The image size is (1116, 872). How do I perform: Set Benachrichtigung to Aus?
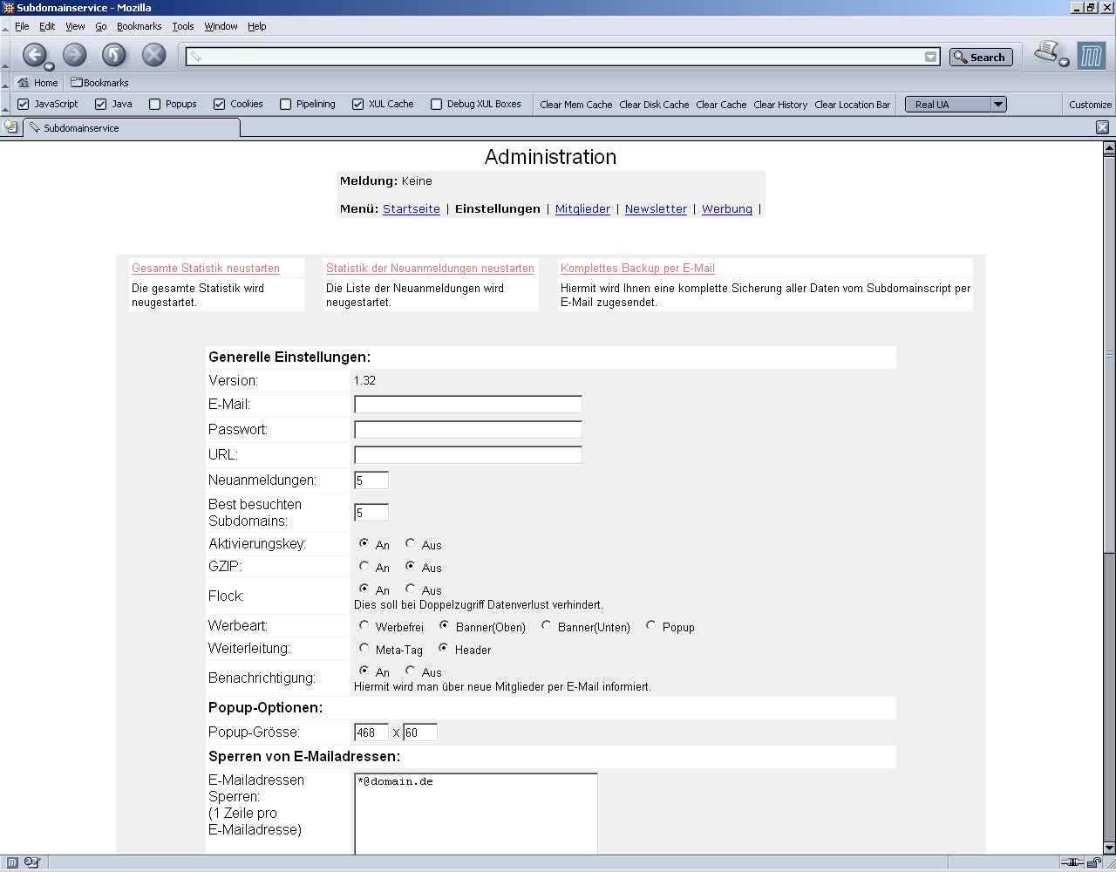(x=410, y=671)
